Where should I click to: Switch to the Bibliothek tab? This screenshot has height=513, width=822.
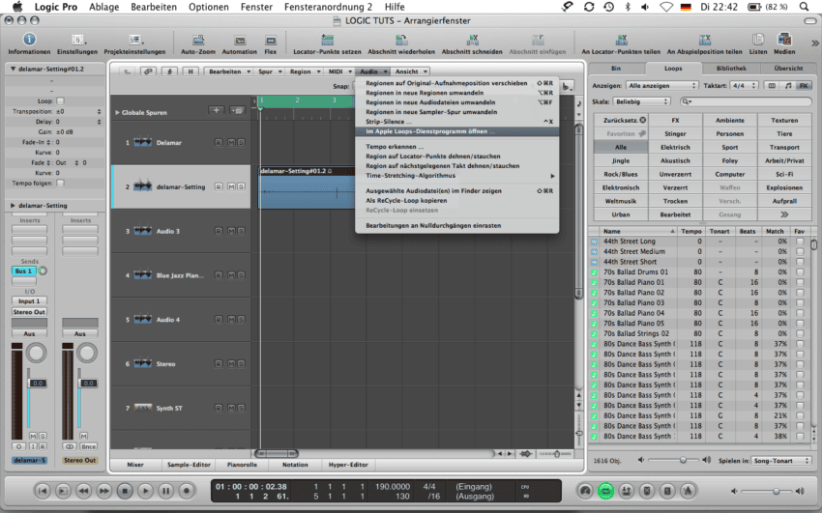[x=731, y=68]
